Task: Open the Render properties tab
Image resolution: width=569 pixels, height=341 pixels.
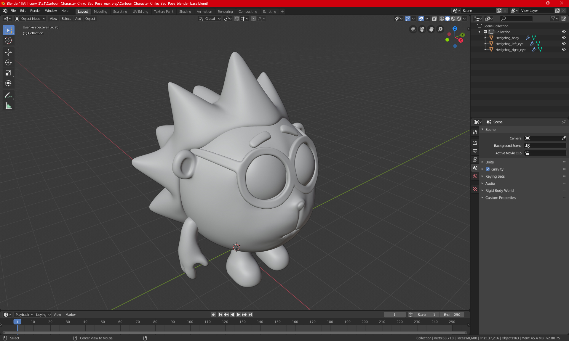Action: click(475, 143)
